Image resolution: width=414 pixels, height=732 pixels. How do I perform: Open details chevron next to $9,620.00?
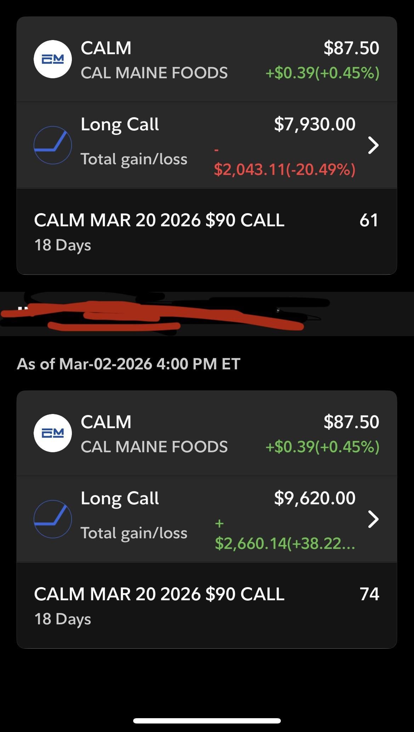[x=373, y=519]
